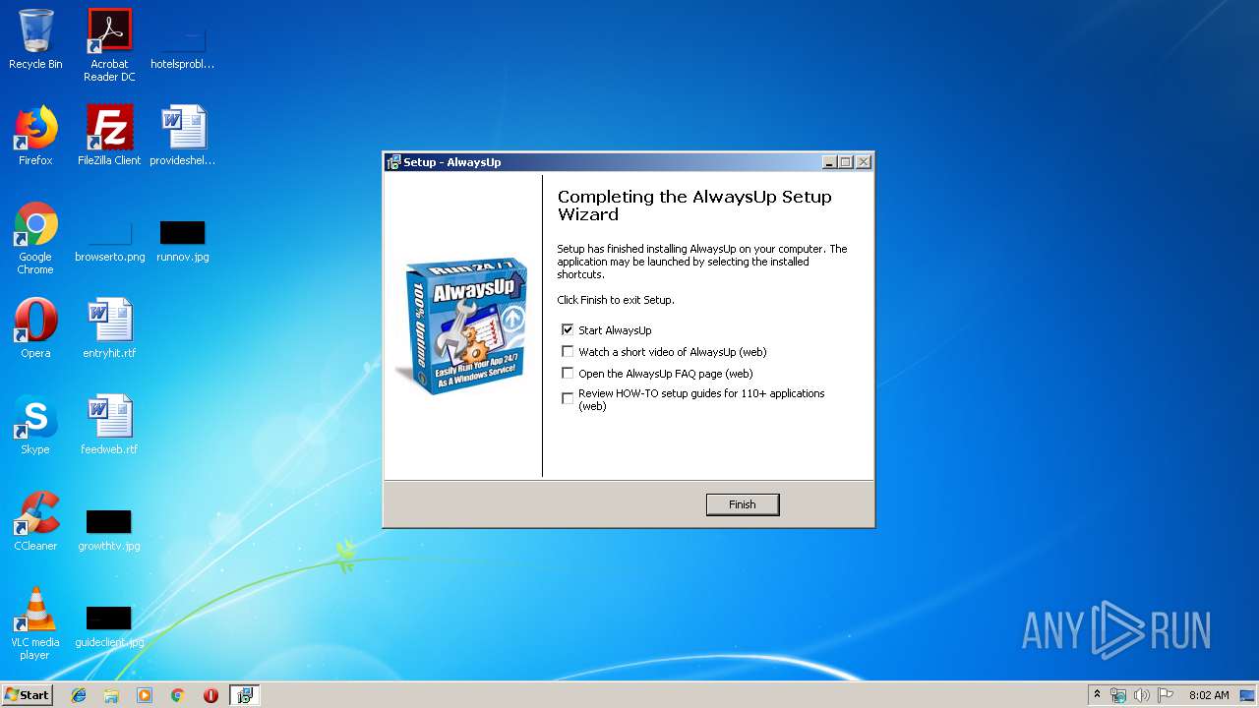
Task: Open the Recycle Bin desktop icon
Action: [x=35, y=40]
